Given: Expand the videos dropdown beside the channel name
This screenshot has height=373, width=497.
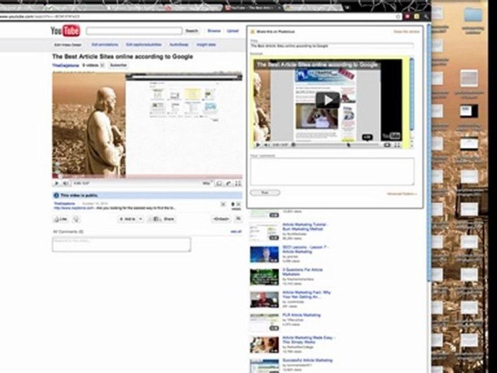Looking at the screenshot, I should pos(103,65).
